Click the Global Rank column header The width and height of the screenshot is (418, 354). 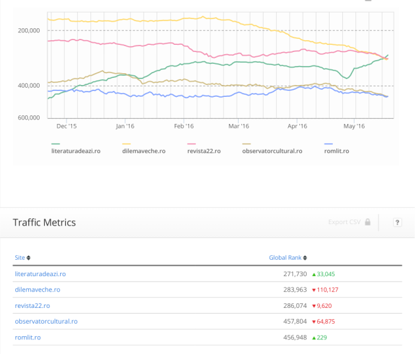pyautogui.click(x=285, y=258)
